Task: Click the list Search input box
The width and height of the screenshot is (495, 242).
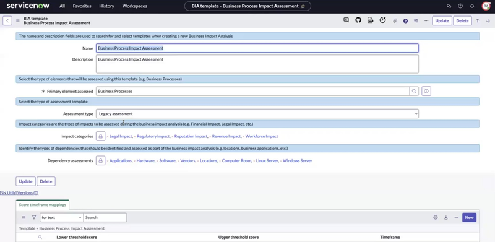Action: (105, 217)
